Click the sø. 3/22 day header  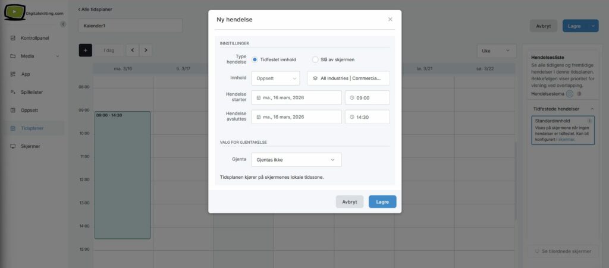click(485, 69)
